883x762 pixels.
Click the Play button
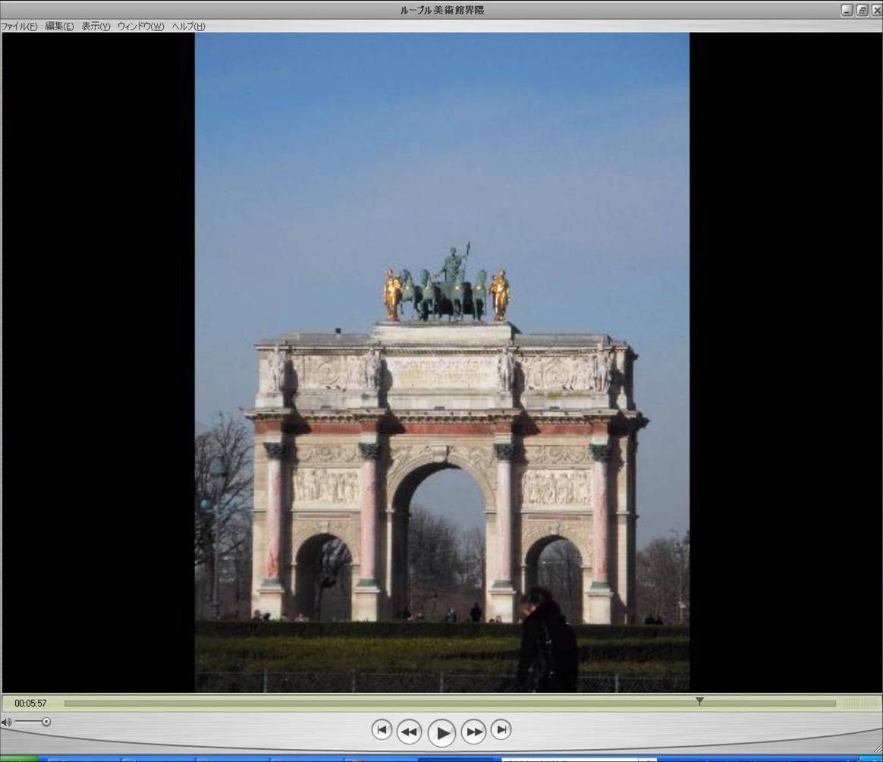[x=441, y=732]
